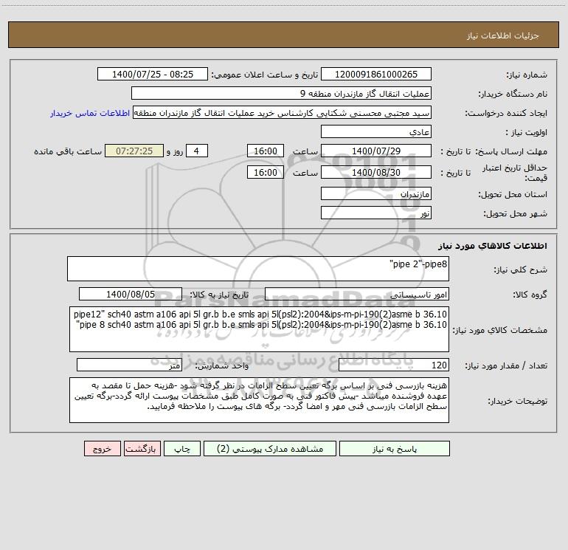
Task: Click the تاریخ نیاز به کالا label
Action: (x=219, y=295)
